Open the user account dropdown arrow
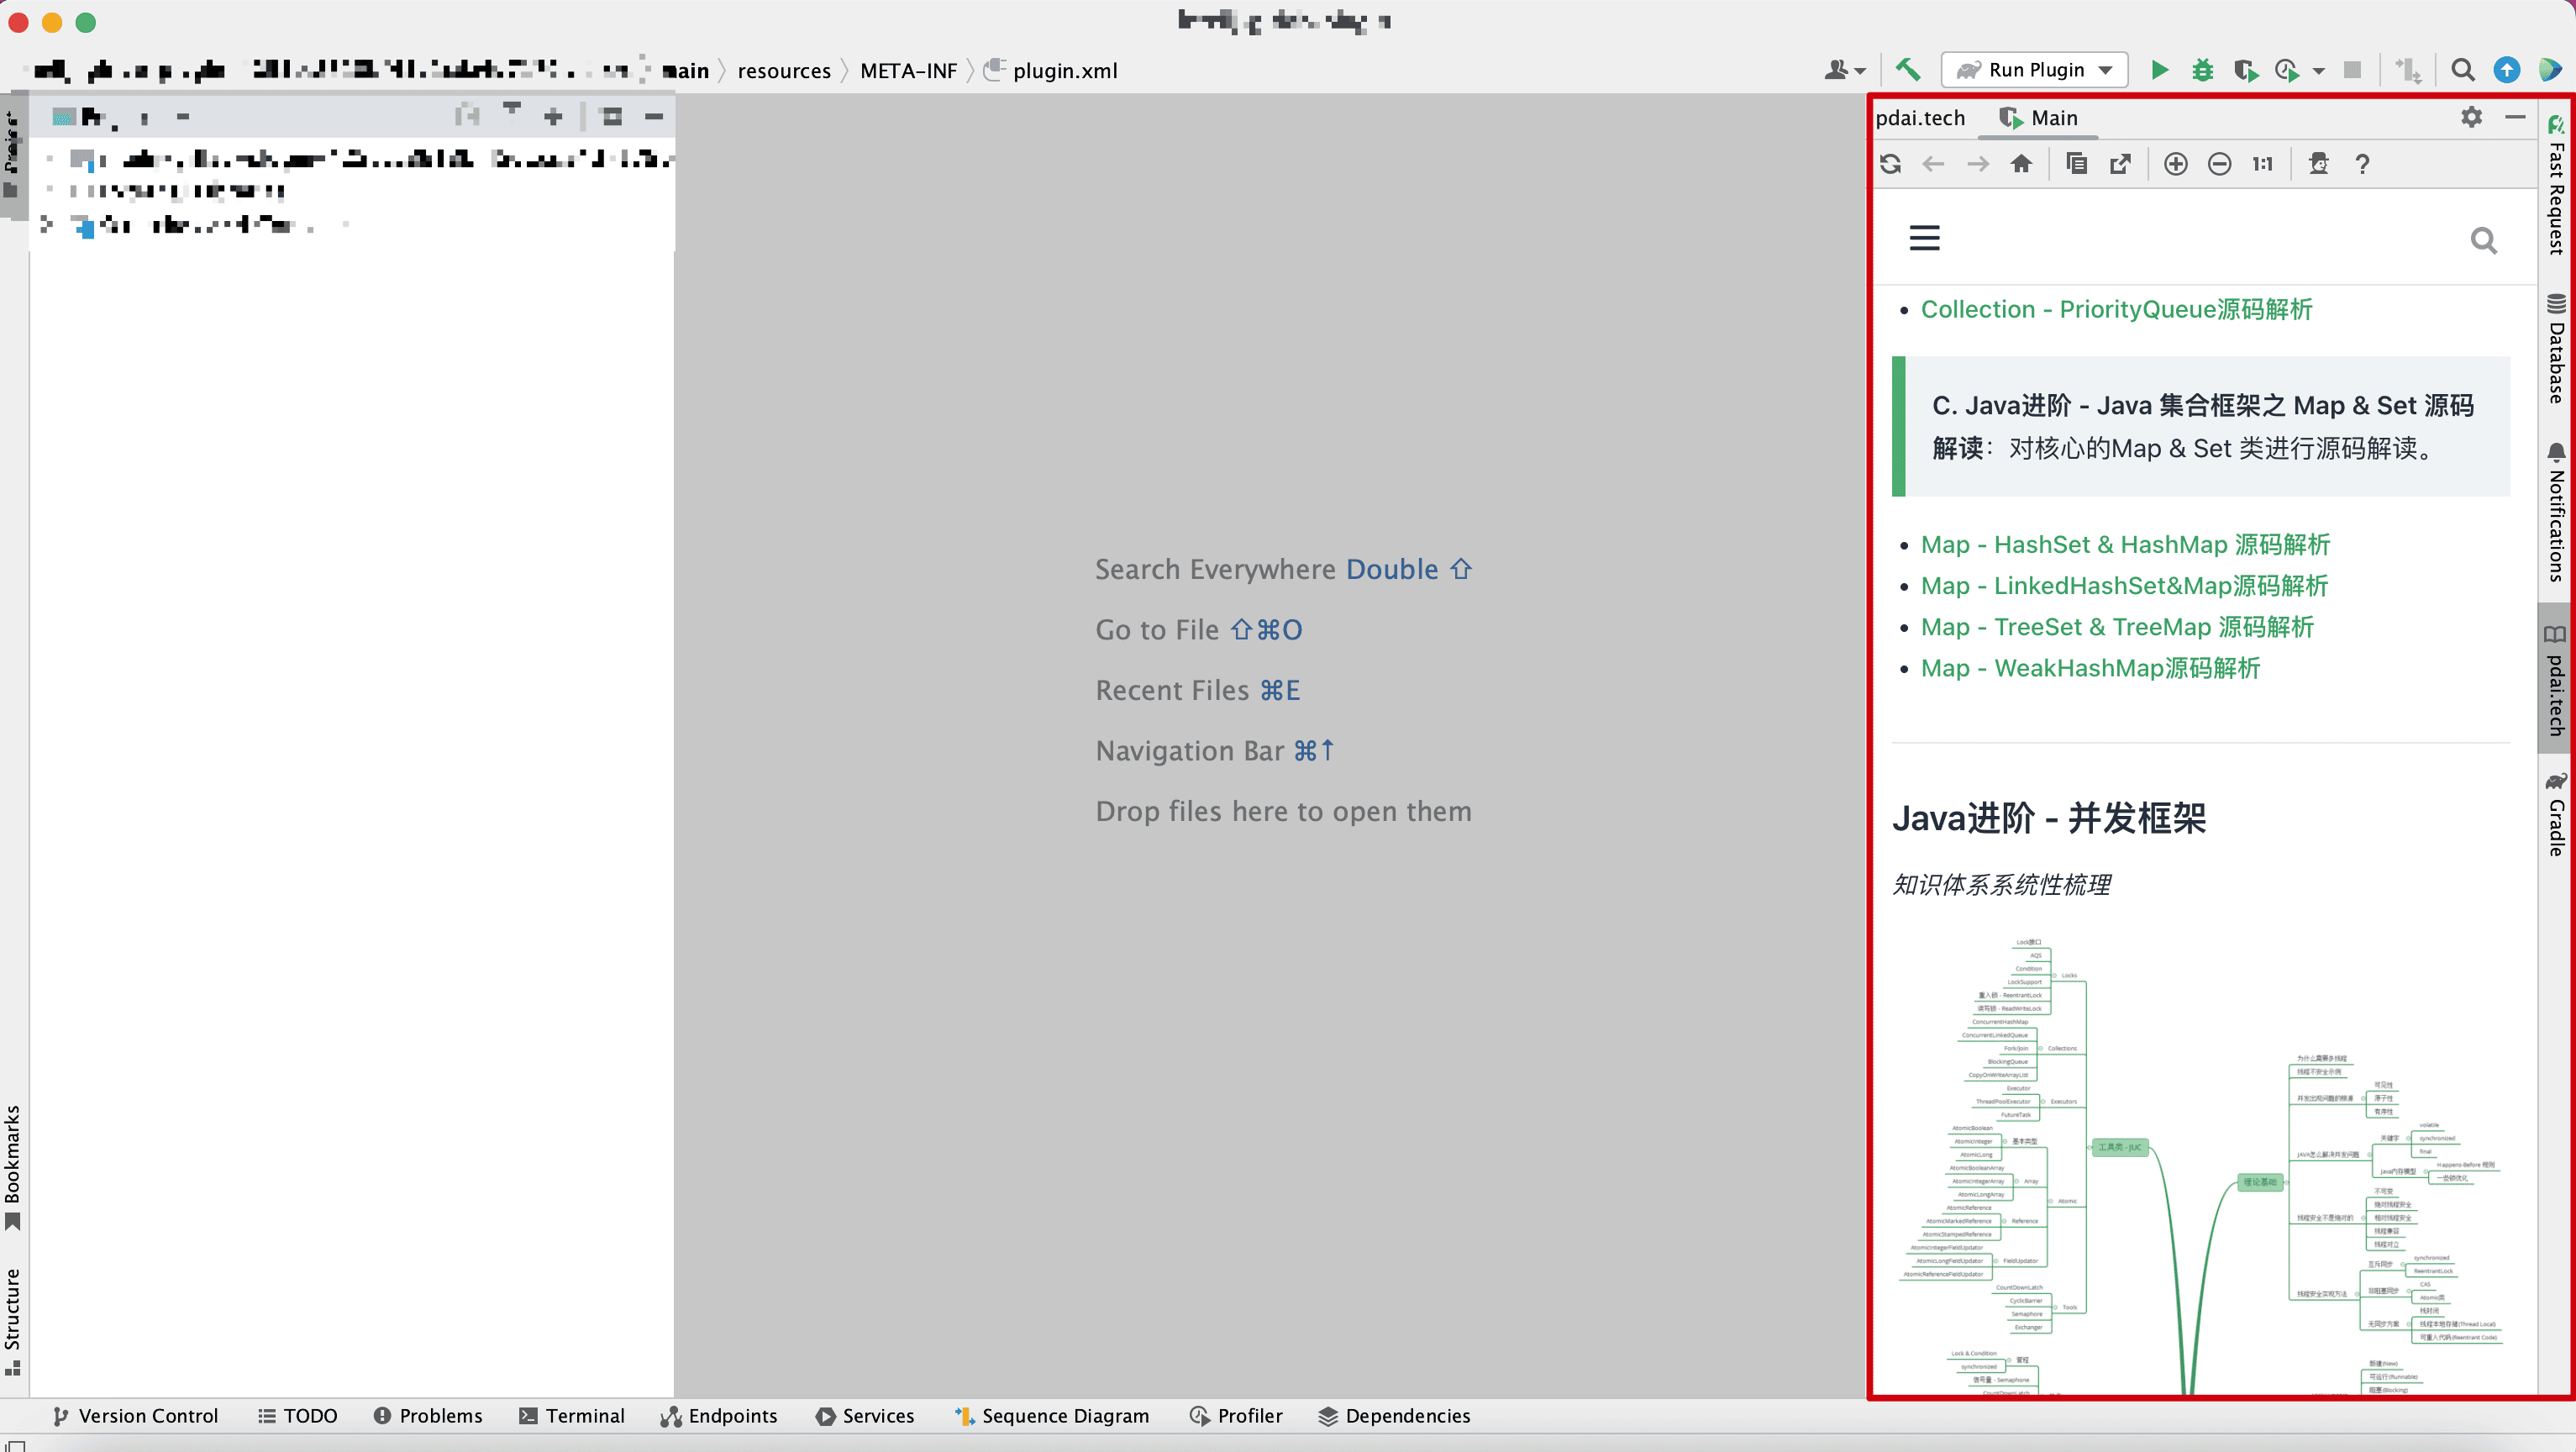 coord(1859,71)
